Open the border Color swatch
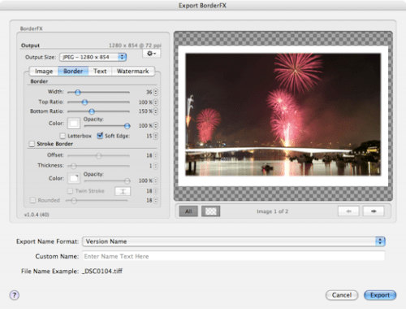406x309 pixels. [74, 124]
